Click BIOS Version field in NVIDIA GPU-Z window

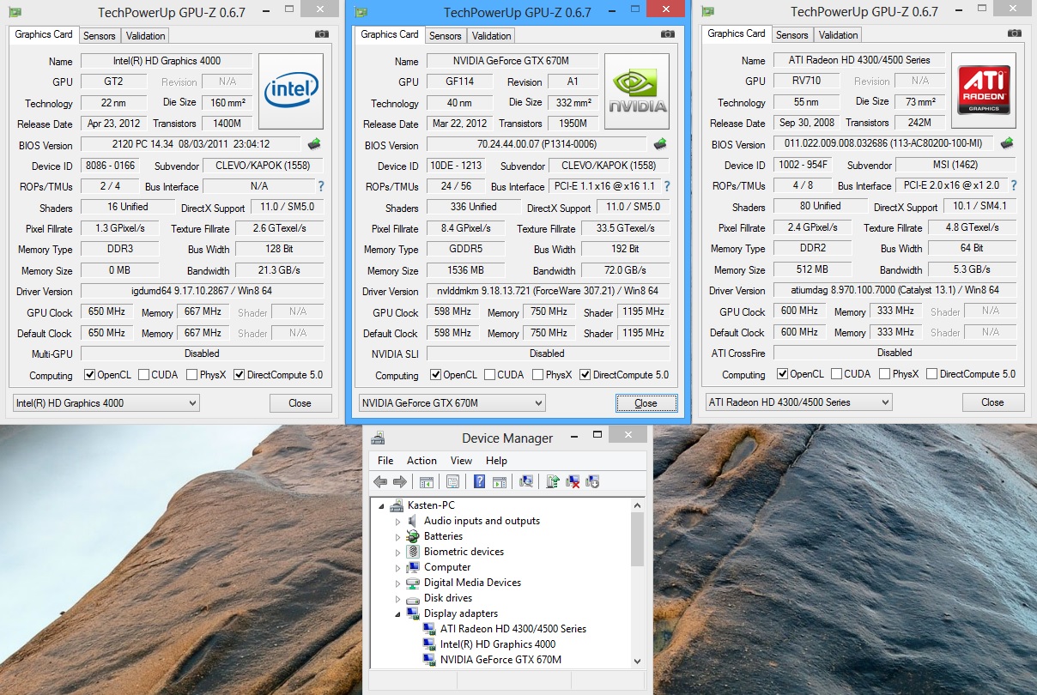point(536,144)
